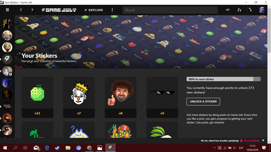Open File Explorer from the taskbar
This screenshot has width=271, height=152.
tap(68, 148)
